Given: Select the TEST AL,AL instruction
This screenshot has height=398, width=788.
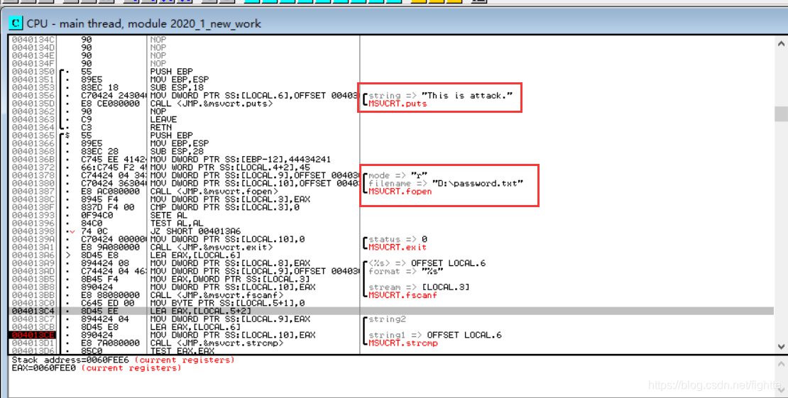Looking at the screenshot, I should click(177, 223).
